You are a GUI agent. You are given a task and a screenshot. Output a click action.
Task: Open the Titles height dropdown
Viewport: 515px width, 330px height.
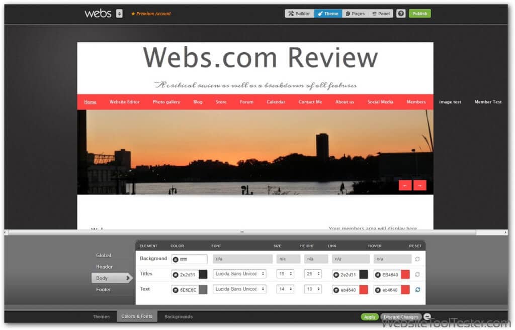coord(313,274)
